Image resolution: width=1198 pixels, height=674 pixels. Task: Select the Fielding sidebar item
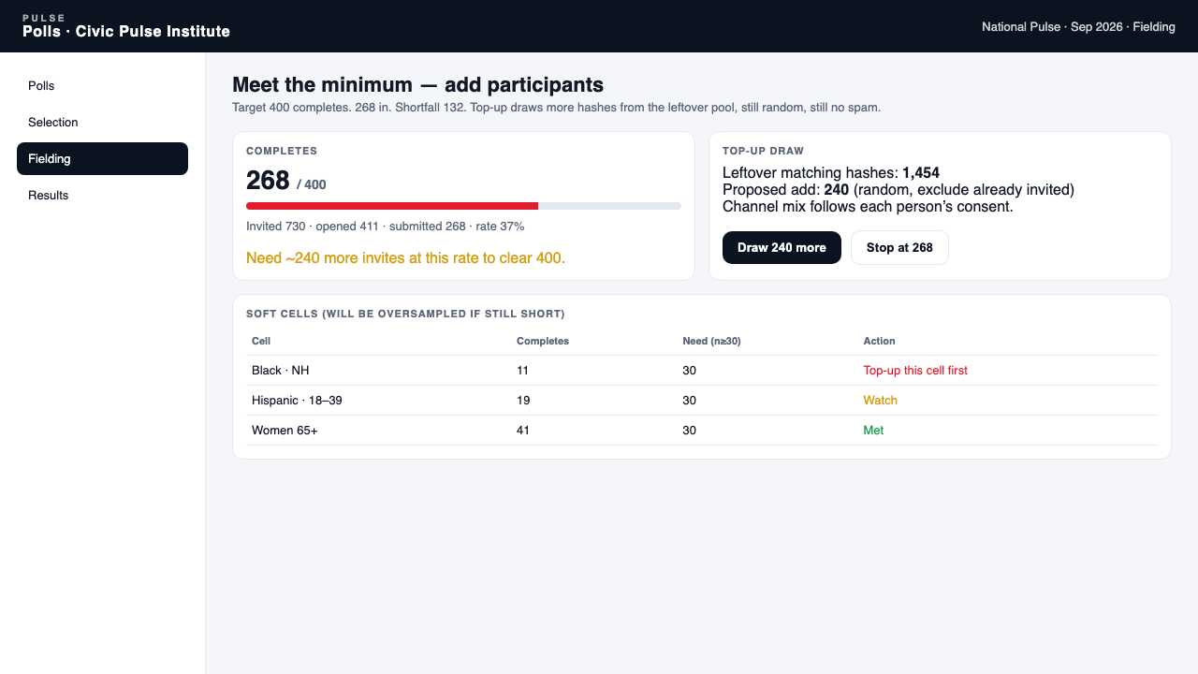pyautogui.click(x=102, y=159)
